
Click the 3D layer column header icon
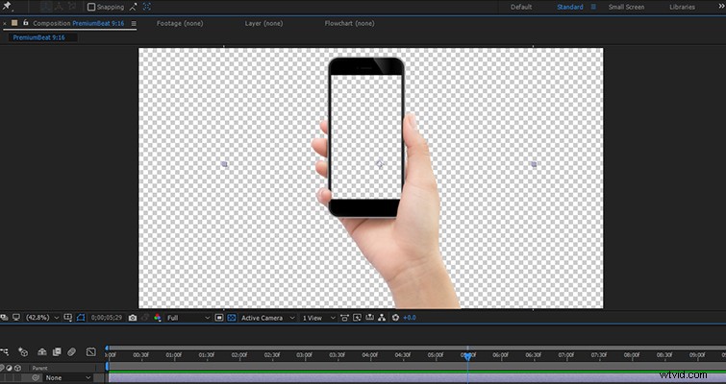pyautogui.click(x=17, y=368)
